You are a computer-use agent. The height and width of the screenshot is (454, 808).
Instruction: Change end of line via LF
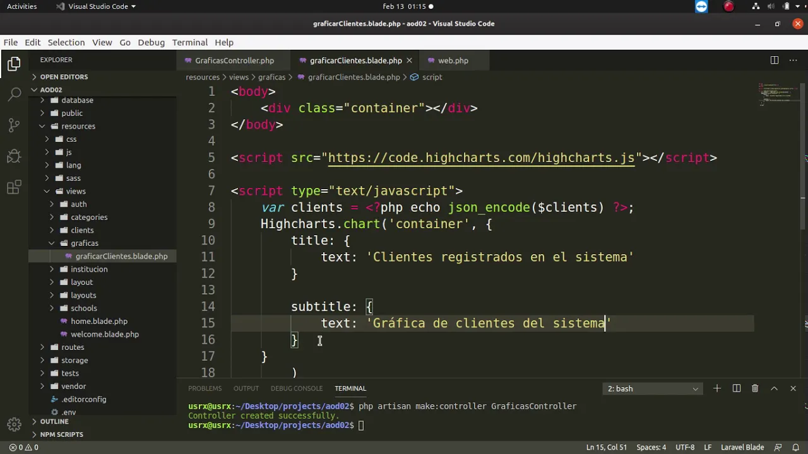[x=708, y=447]
